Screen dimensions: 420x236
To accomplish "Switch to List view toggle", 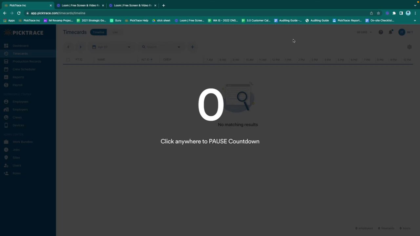I will point(115,32).
